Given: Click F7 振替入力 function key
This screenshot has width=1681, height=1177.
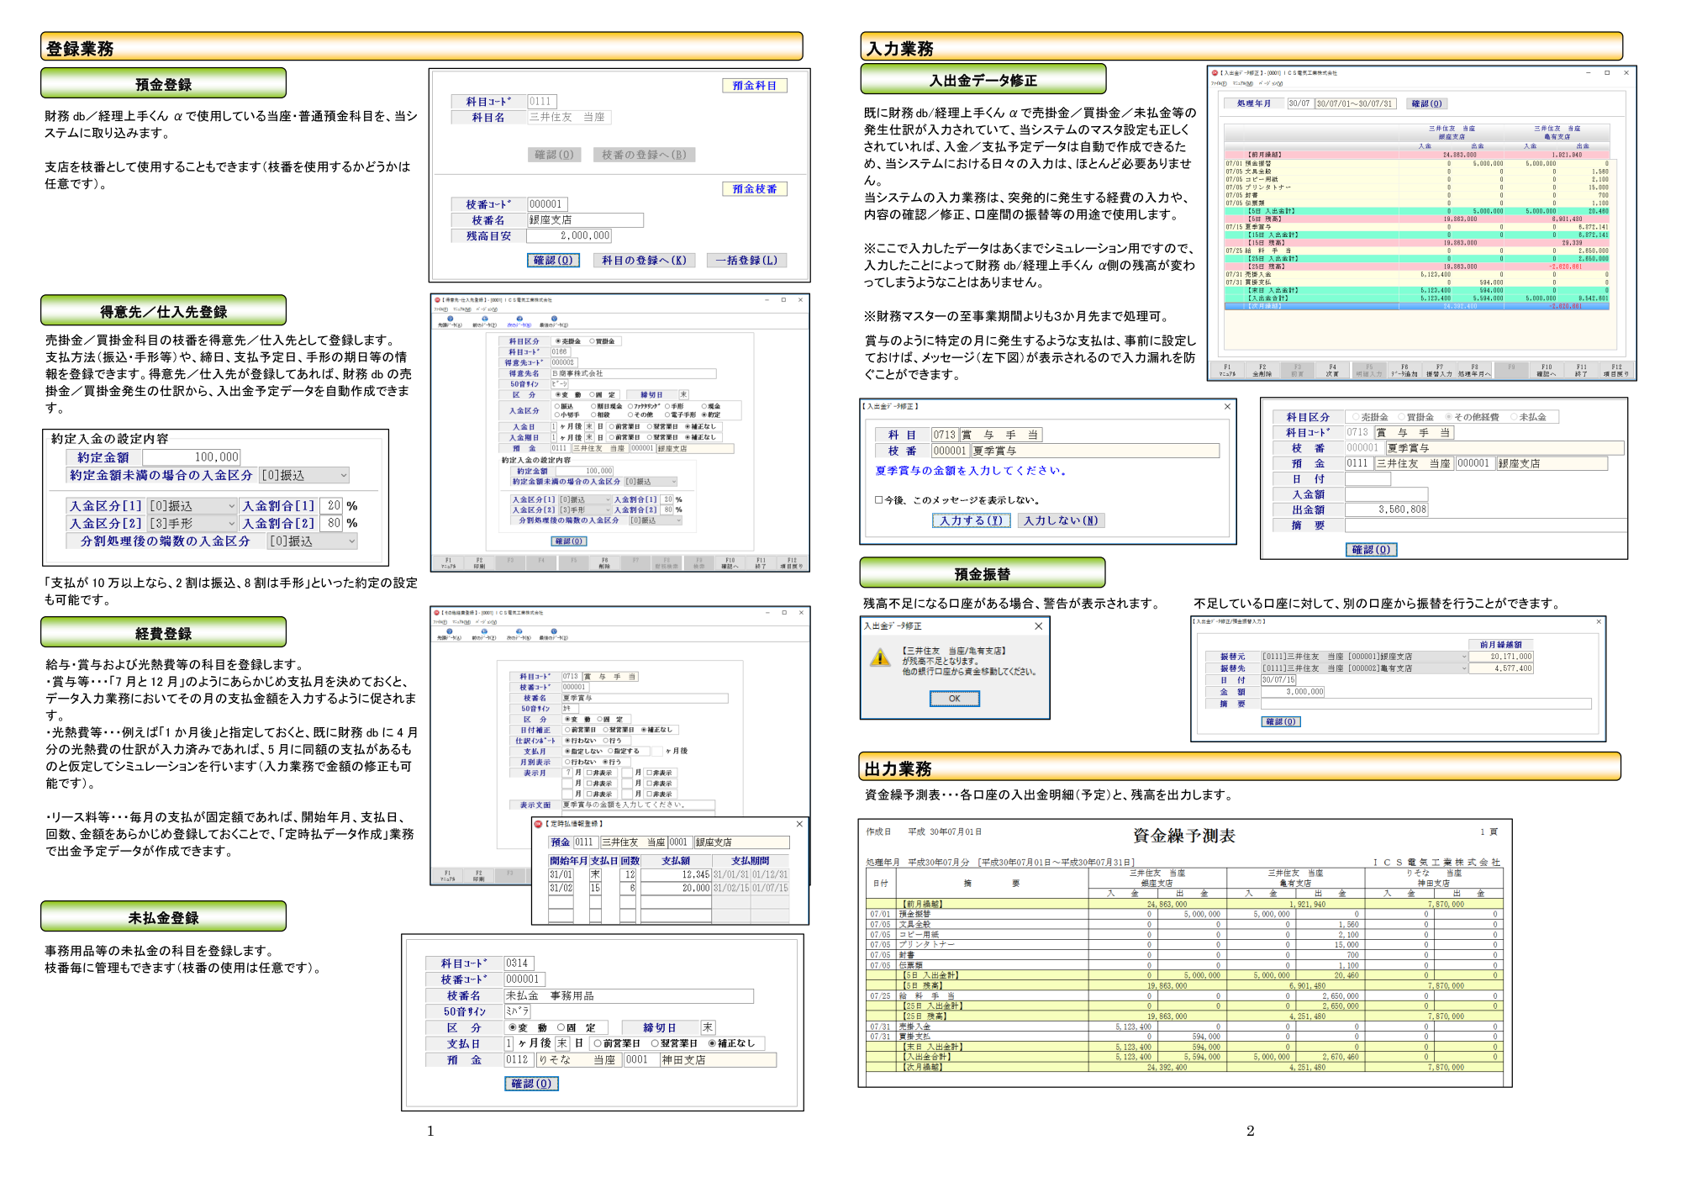Looking at the screenshot, I should 1439,370.
